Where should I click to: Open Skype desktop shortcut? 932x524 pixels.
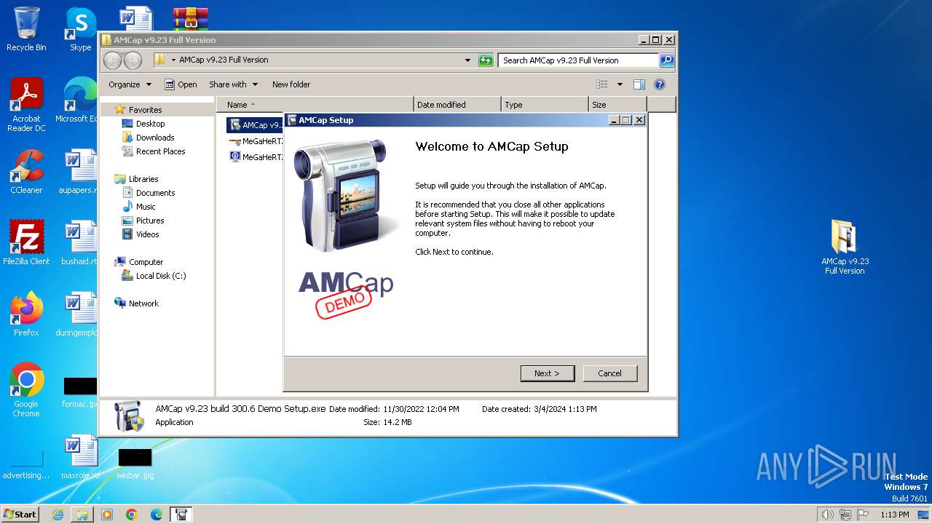point(80,29)
